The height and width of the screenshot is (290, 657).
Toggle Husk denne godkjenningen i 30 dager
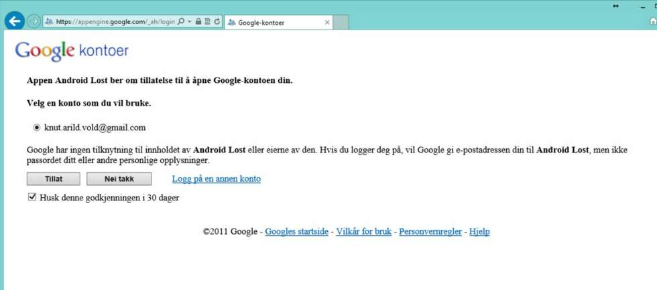[32, 197]
